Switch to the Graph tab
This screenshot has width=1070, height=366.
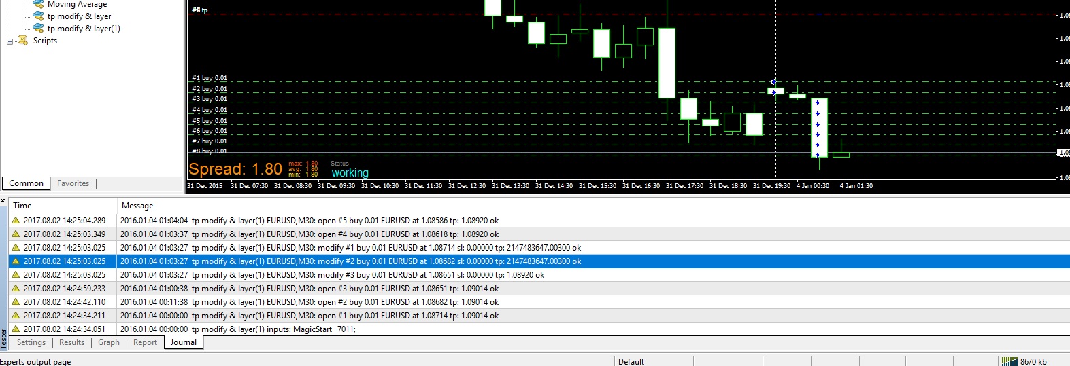pyautogui.click(x=109, y=342)
